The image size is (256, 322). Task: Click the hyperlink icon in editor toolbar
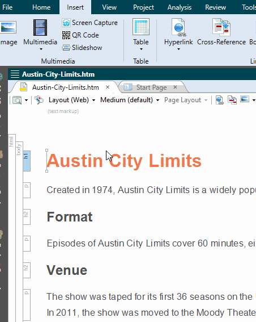click(x=219, y=100)
